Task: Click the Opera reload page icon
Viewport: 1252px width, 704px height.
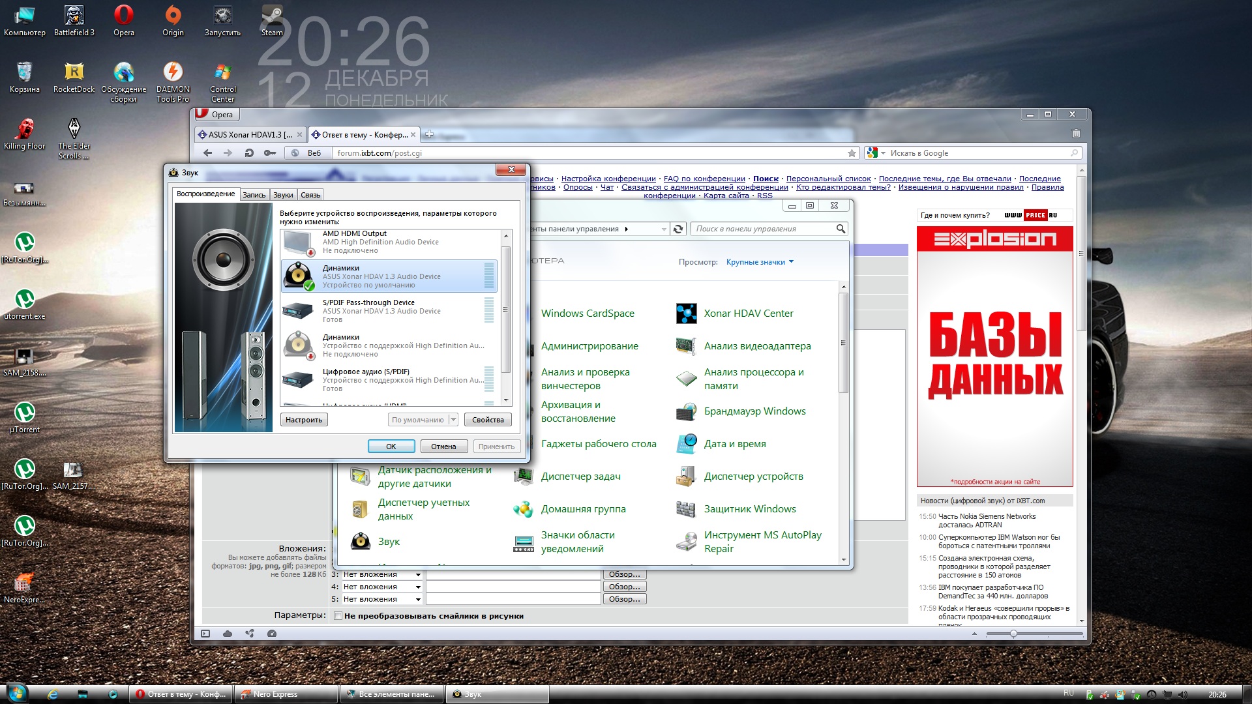Action: click(249, 153)
